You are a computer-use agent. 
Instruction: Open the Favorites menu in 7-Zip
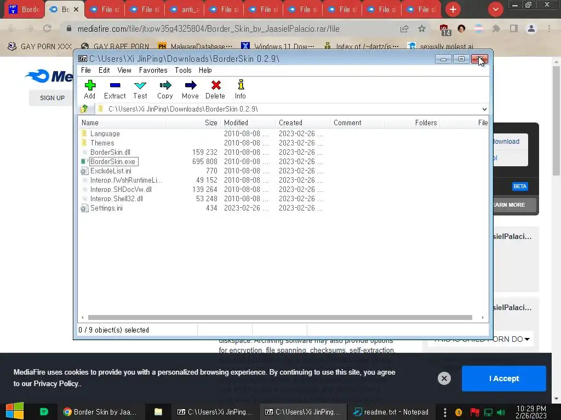click(153, 71)
